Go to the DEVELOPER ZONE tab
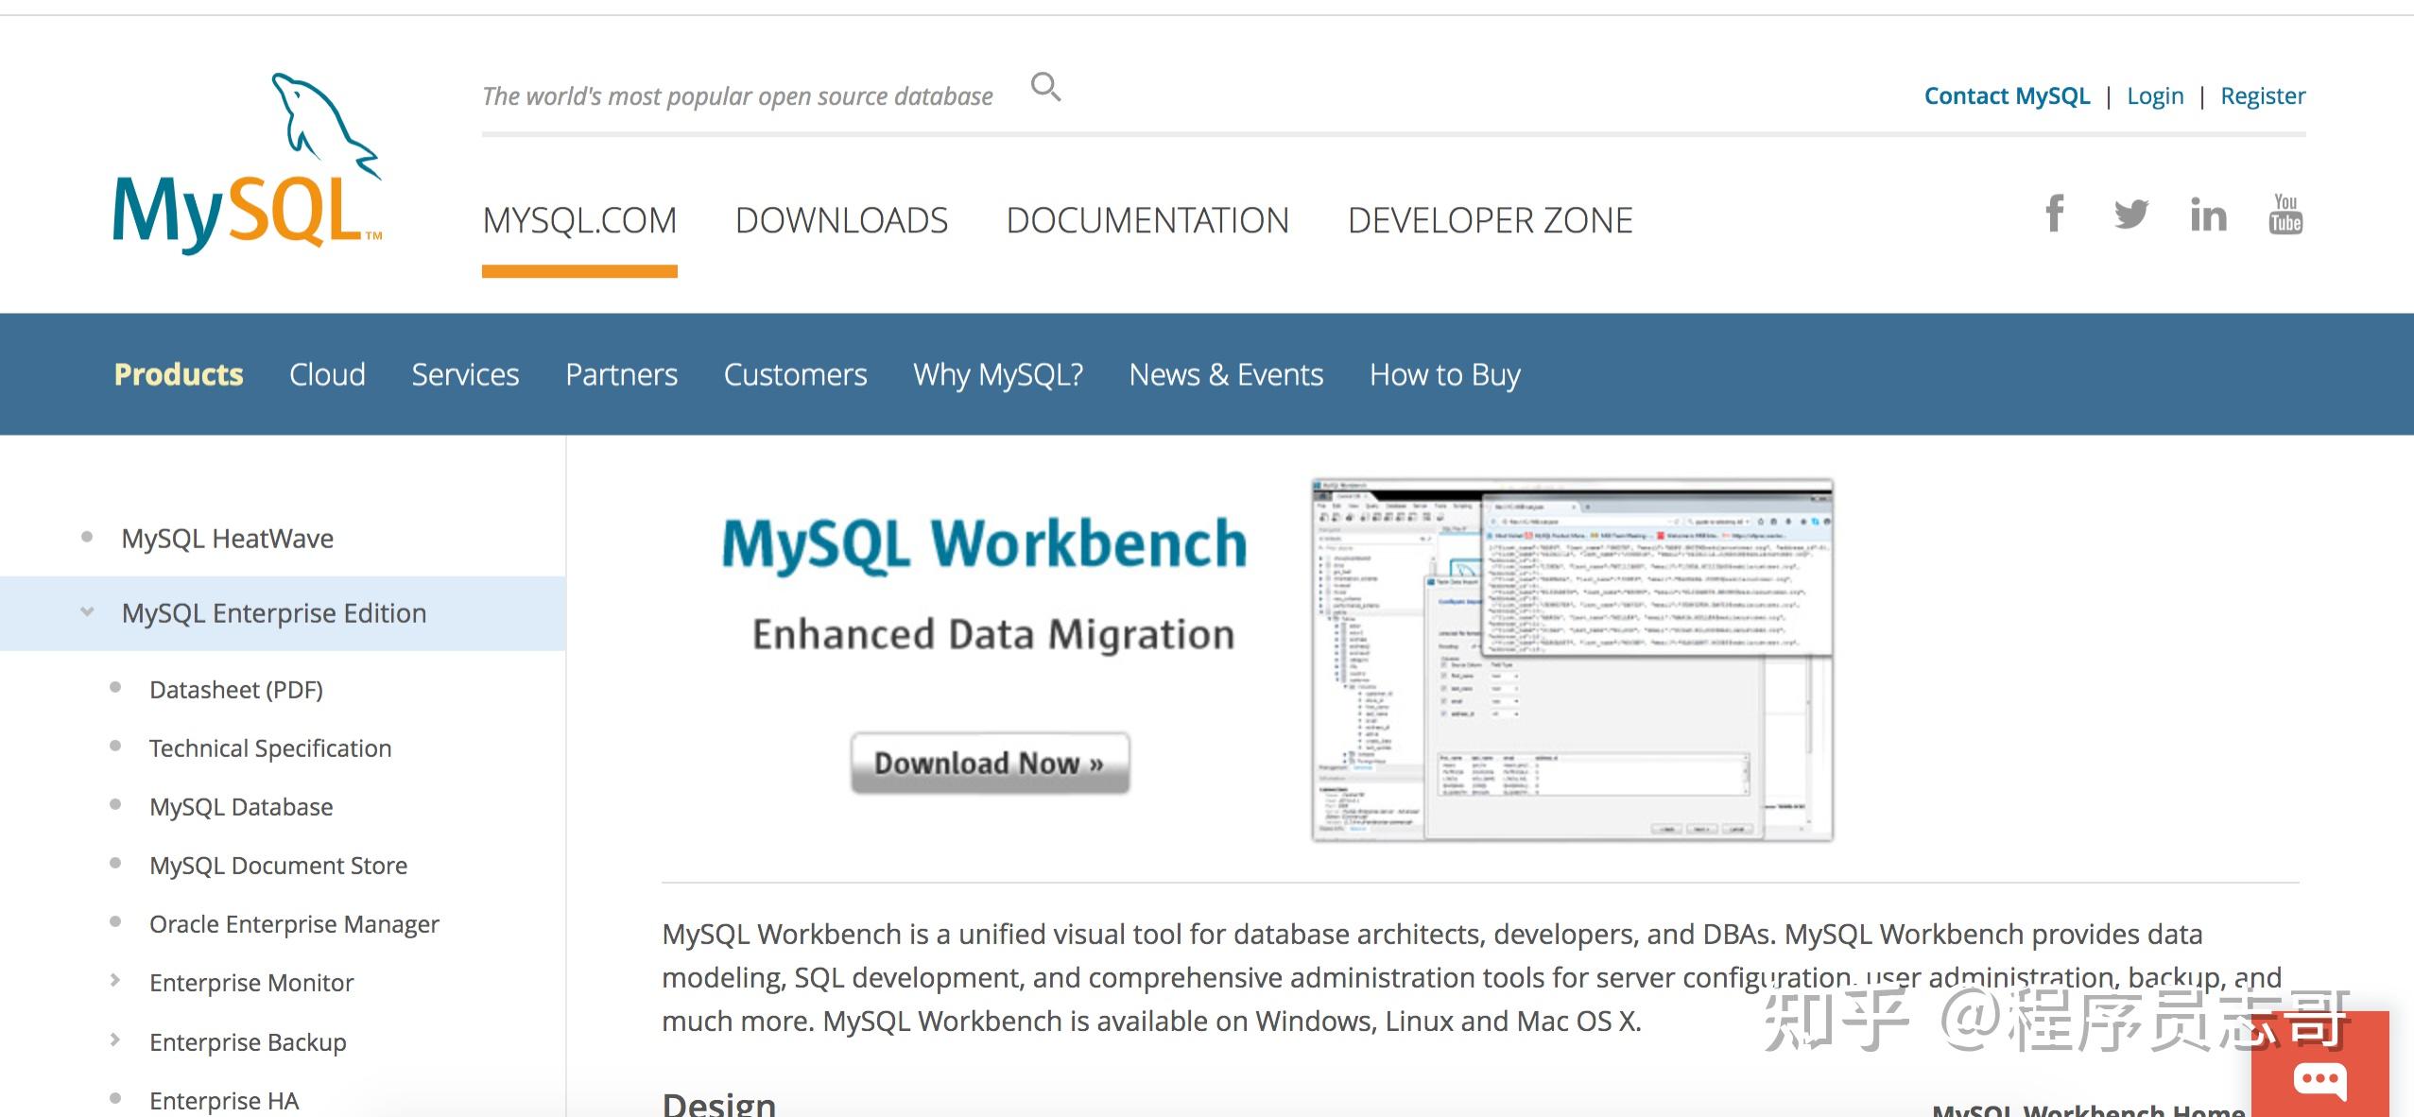The height and width of the screenshot is (1117, 2414). click(1490, 220)
